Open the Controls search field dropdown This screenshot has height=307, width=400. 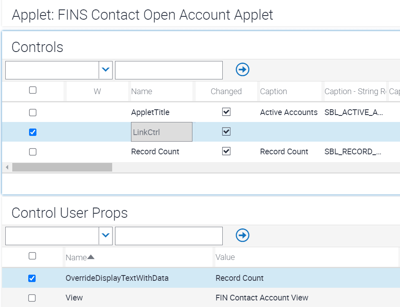[106, 70]
